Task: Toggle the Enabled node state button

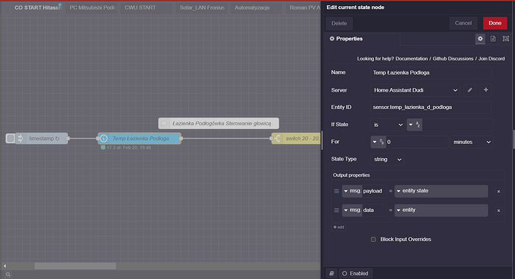Action: click(x=355, y=274)
